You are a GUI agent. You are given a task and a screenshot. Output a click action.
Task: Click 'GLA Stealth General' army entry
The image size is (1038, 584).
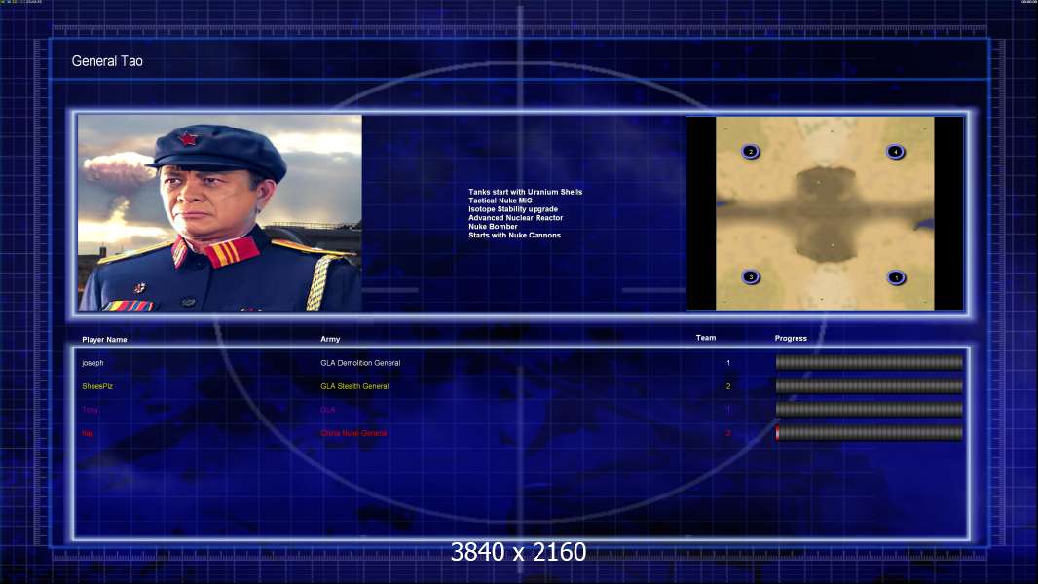(x=354, y=386)
